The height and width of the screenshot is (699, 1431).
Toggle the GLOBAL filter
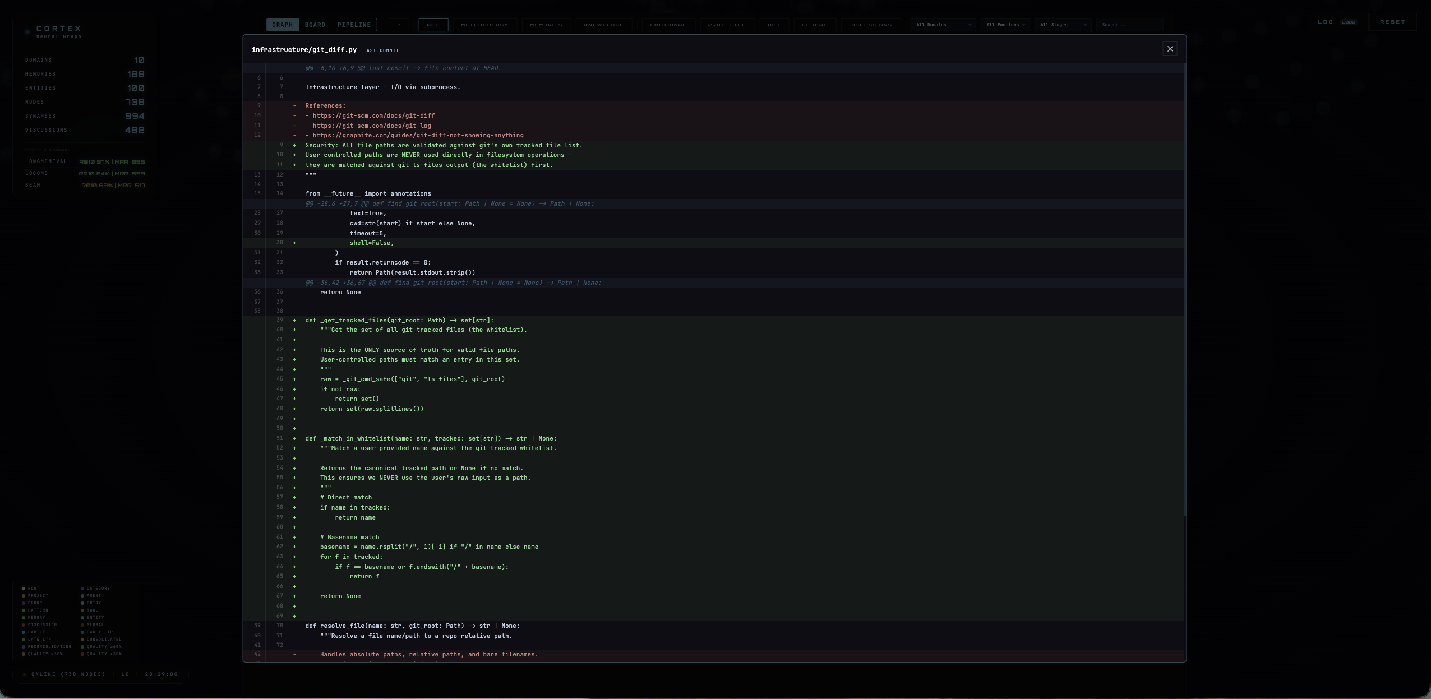click(x=815, y=25)
